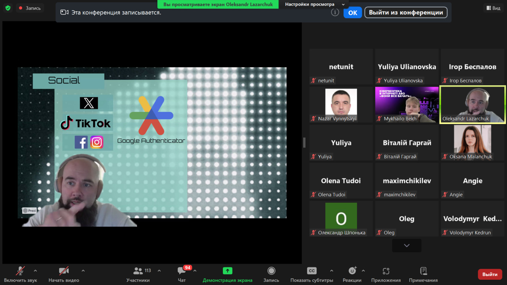Click muted mic icon on Oleg tile
The height and width of the screenshot is (285, 507).
pos(379,233)
